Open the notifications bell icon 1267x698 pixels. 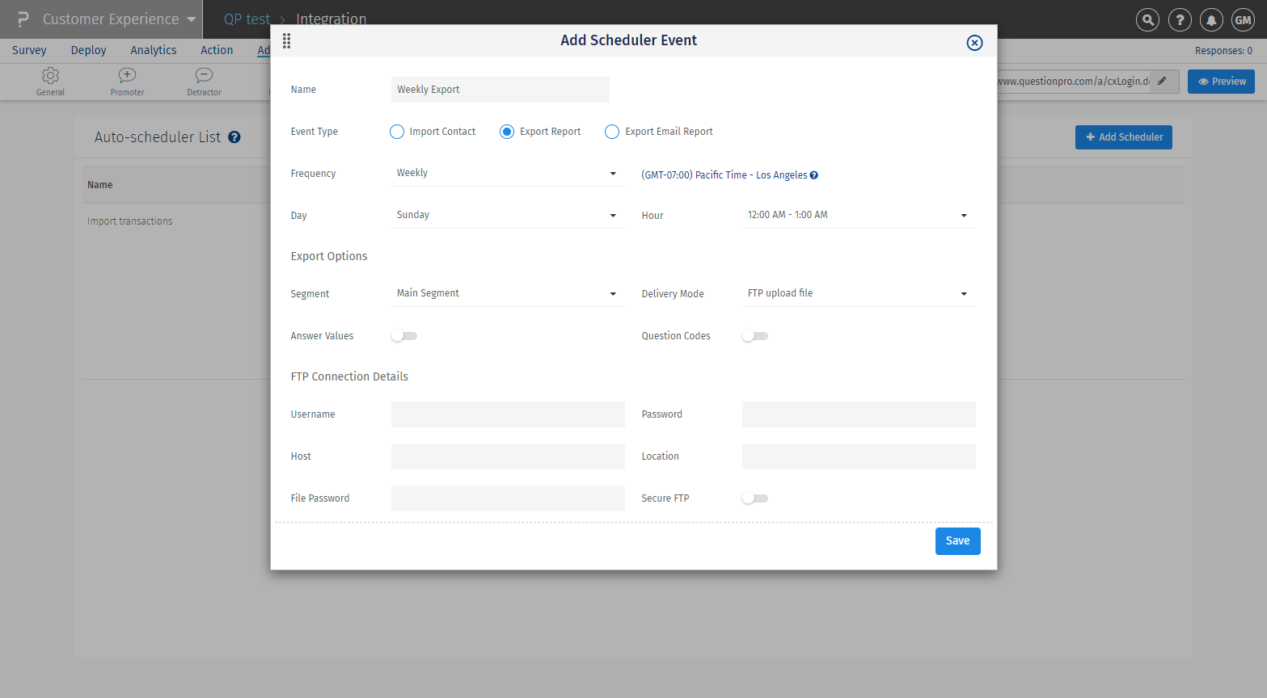tap(1211, 20)
